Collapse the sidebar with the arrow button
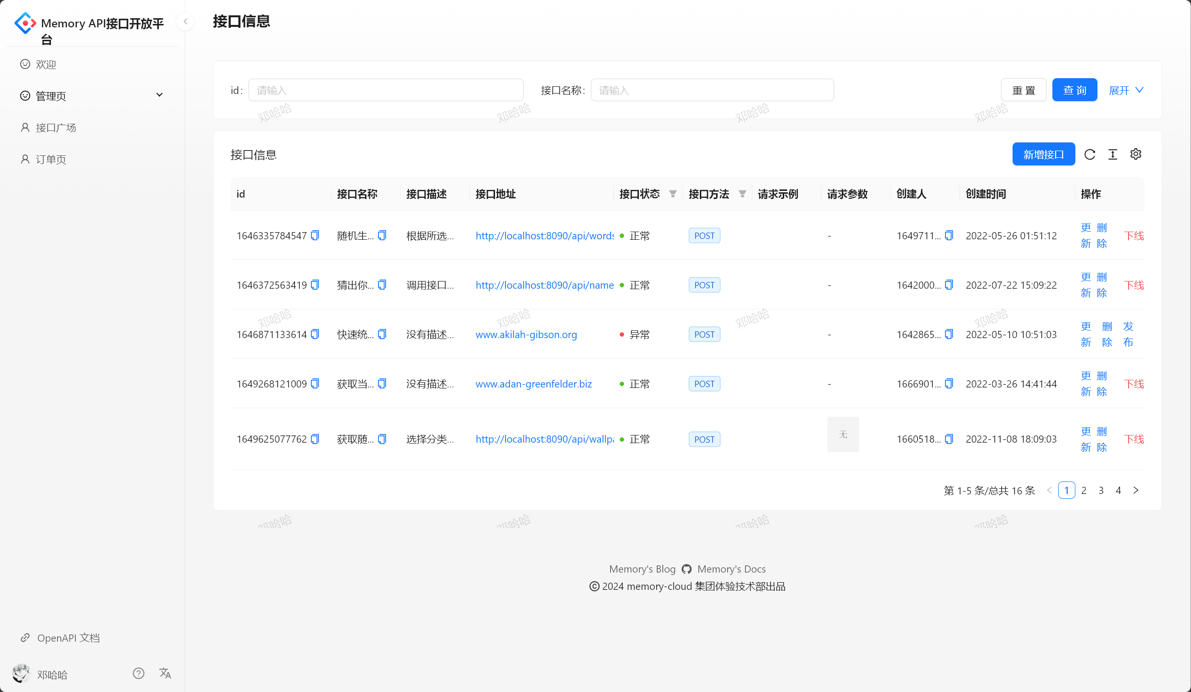Image resolution: width=1191 pixels, height=692 pixels. [185, 22]
